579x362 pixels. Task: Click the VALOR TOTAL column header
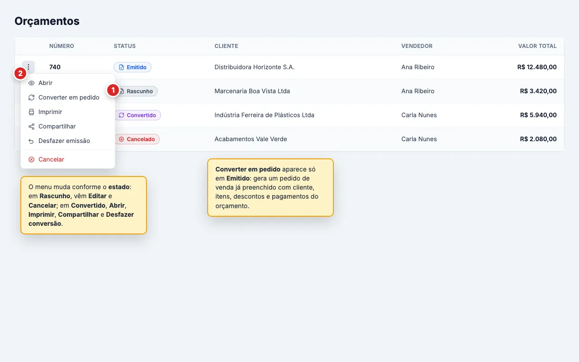537,46
